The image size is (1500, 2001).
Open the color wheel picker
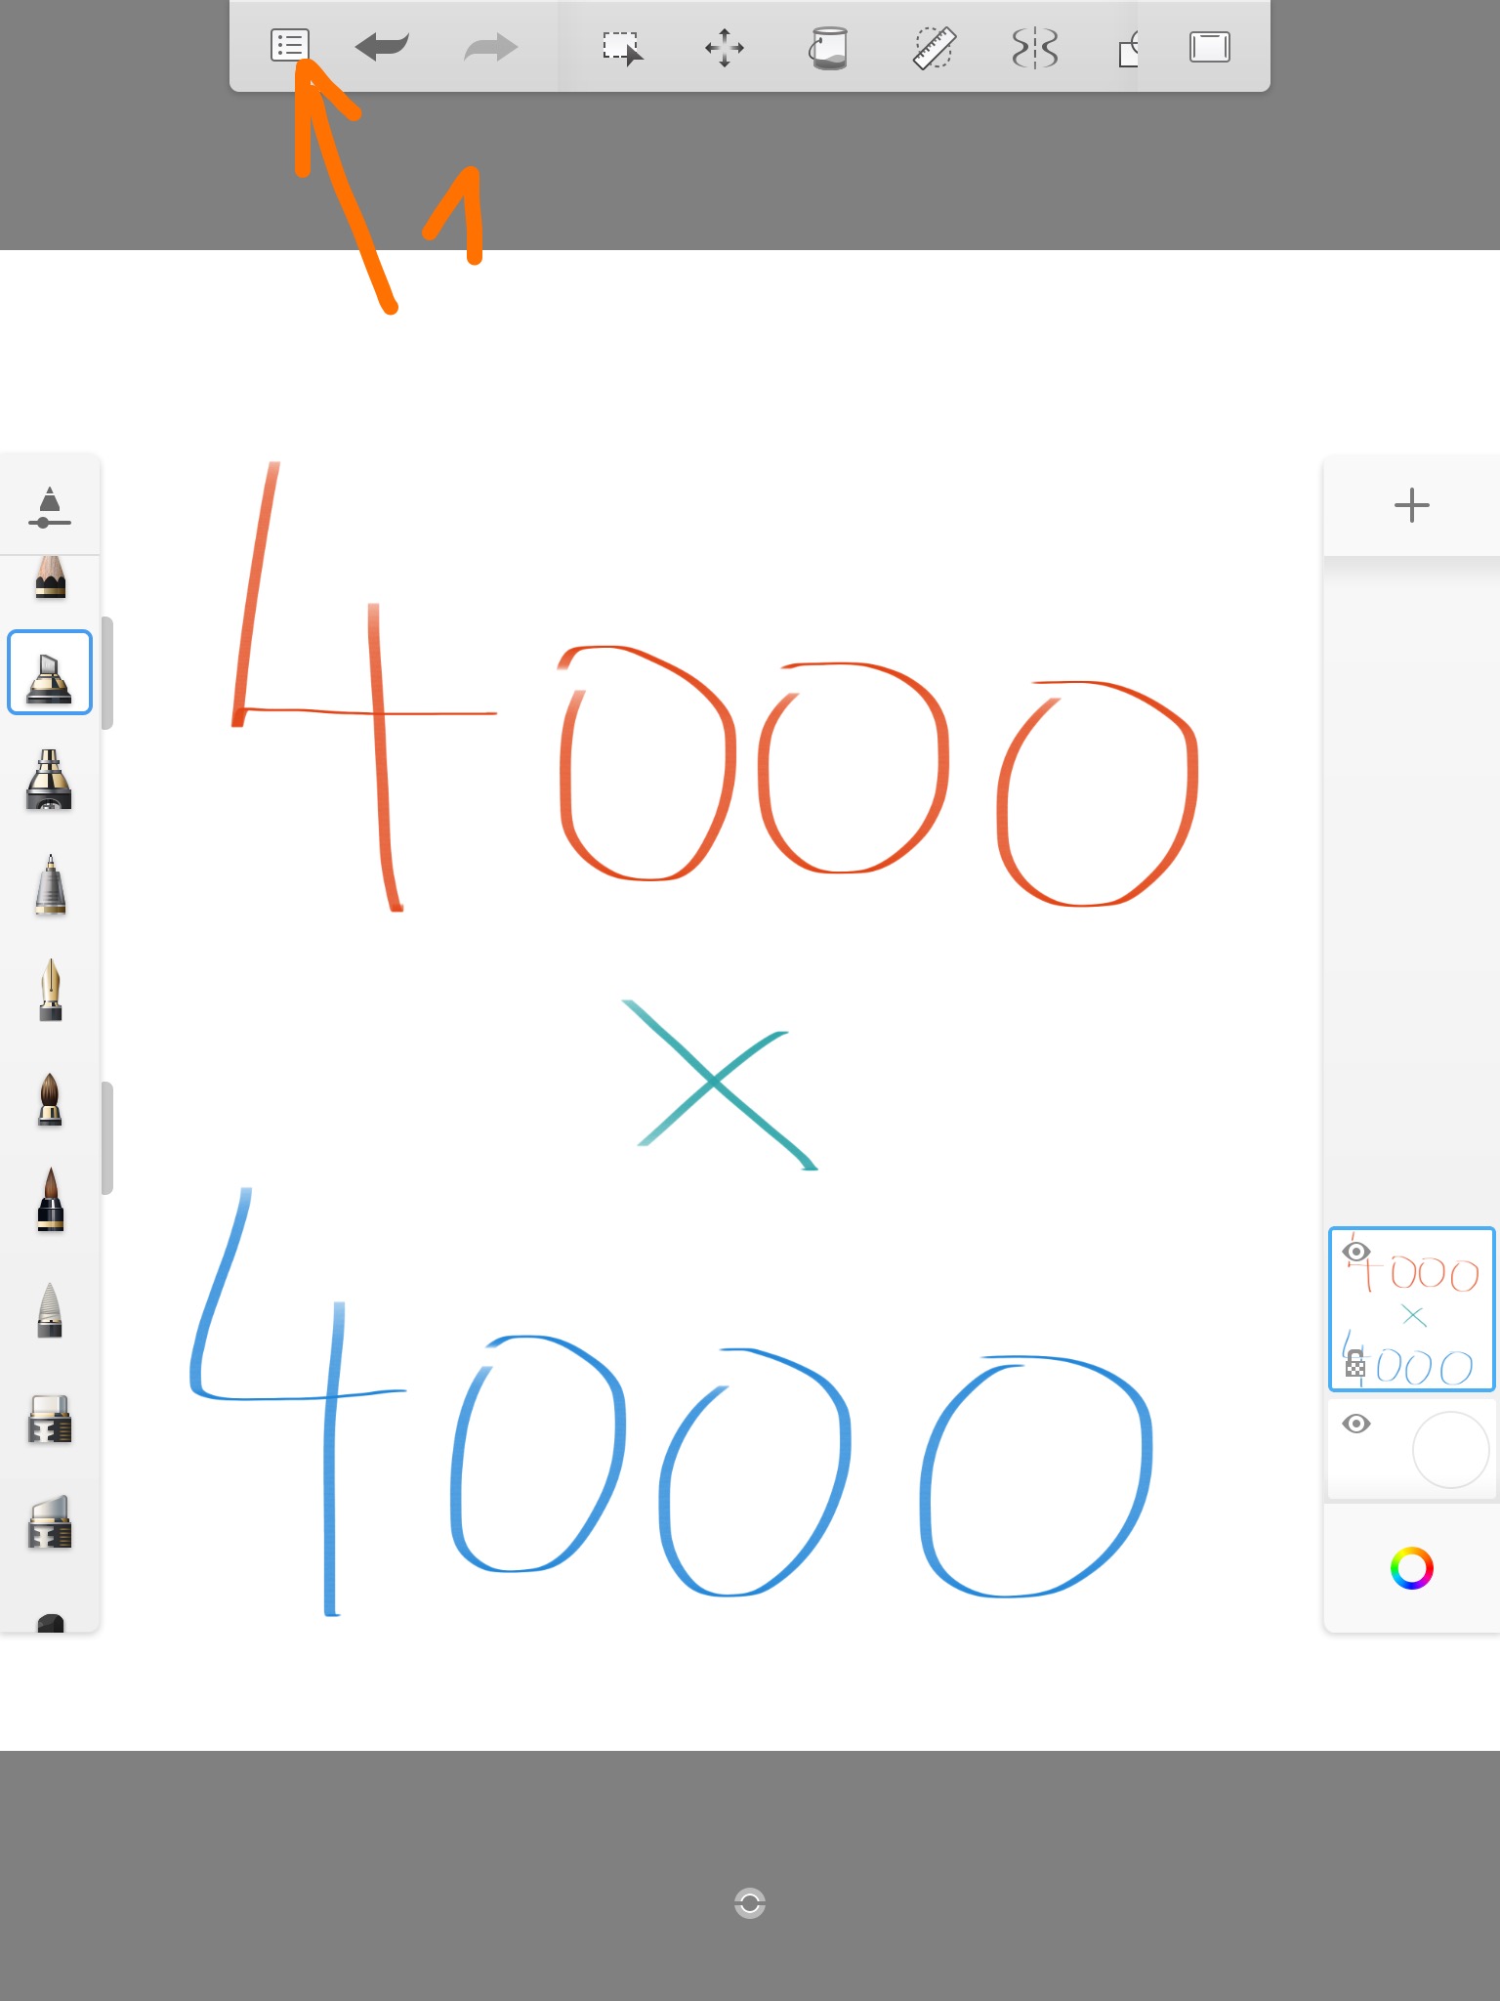coord(1411,1568)
